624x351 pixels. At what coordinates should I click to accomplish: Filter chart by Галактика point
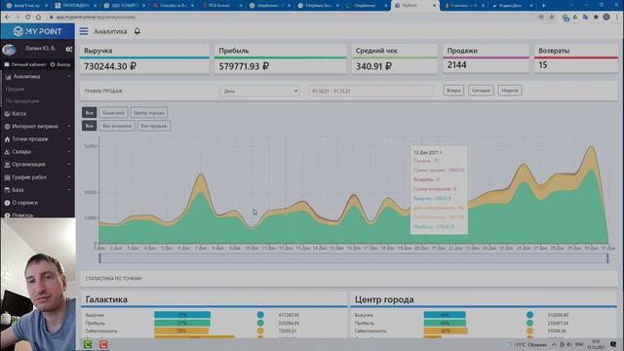(x=113, y=113)
